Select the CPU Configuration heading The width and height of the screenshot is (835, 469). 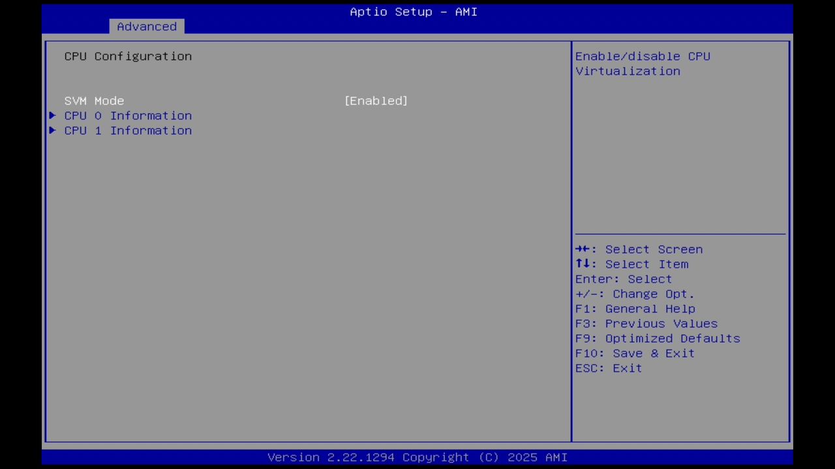tap(128, 56)
